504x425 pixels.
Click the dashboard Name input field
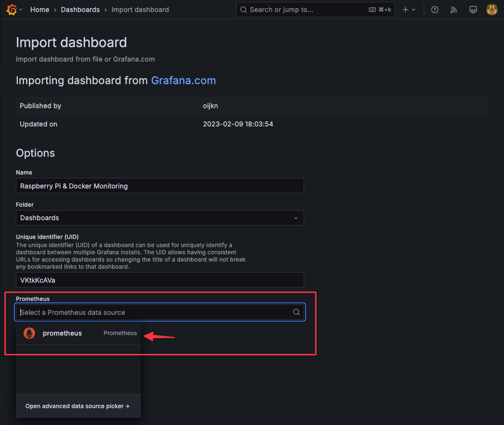tap(160, 186)
